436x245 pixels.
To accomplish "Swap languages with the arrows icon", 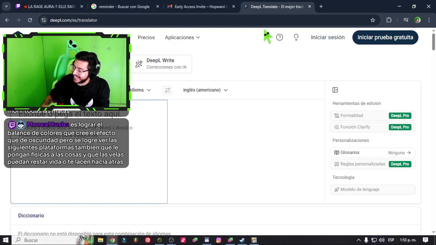I will [x=167, y=90].
